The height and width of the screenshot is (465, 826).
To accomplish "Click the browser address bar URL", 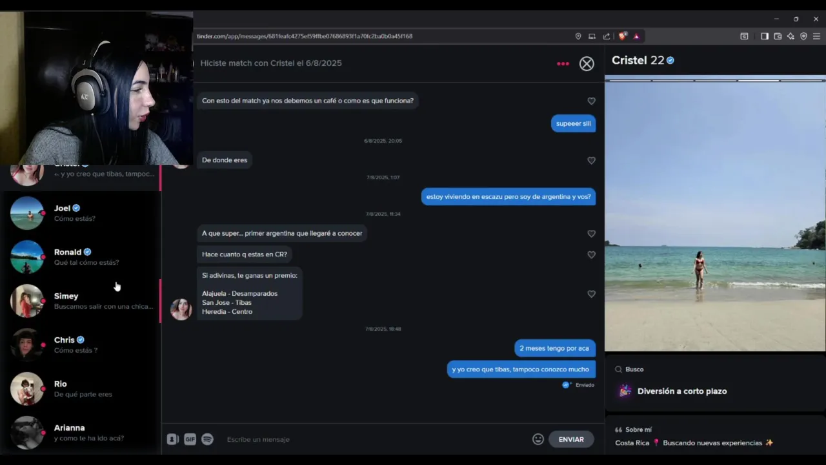I will [x=305, y=36].
